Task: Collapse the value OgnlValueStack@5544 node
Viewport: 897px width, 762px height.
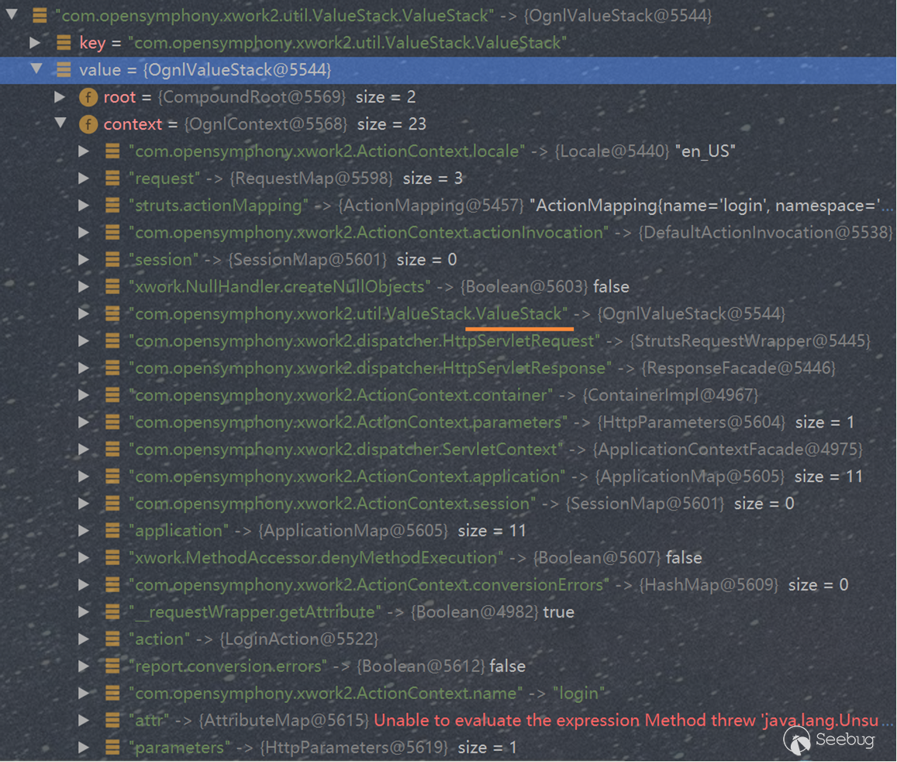Action: click(36, 69)
